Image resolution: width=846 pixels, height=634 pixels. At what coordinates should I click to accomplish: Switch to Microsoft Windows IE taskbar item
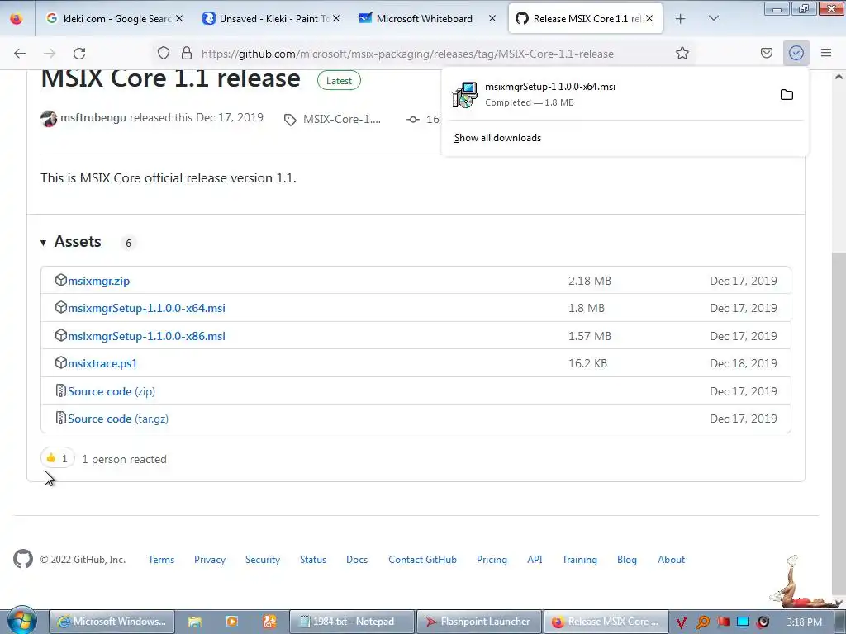[x=112, y=622]
